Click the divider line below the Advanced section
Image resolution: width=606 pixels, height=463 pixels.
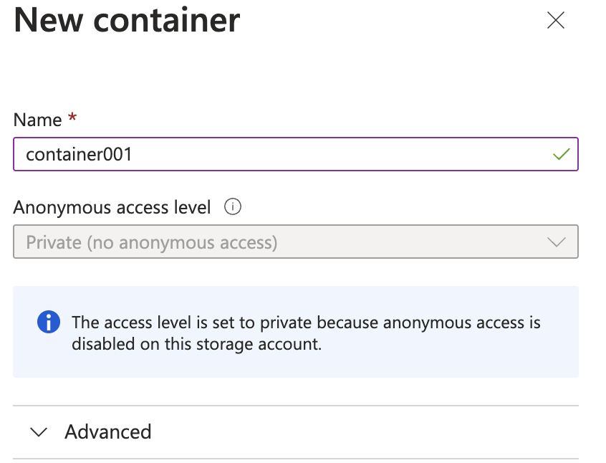pyautogui.click(x=296, y=459)
